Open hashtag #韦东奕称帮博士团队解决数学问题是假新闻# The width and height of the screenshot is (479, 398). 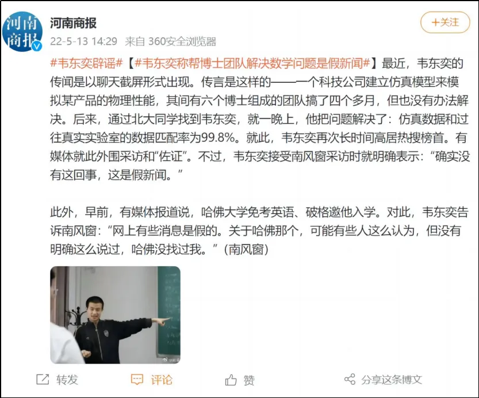pos(252,63)
